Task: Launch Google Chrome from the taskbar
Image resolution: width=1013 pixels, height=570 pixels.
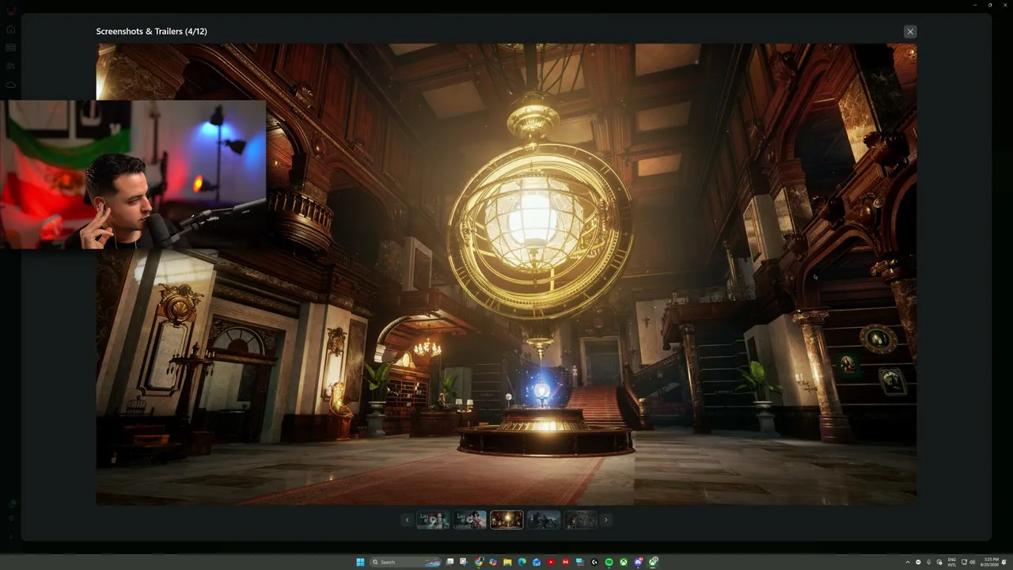Action: tap(479, 562)
